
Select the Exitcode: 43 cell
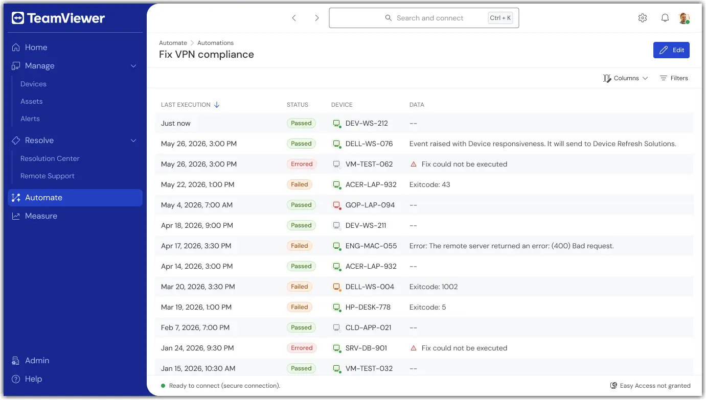(x=430, y=184)
